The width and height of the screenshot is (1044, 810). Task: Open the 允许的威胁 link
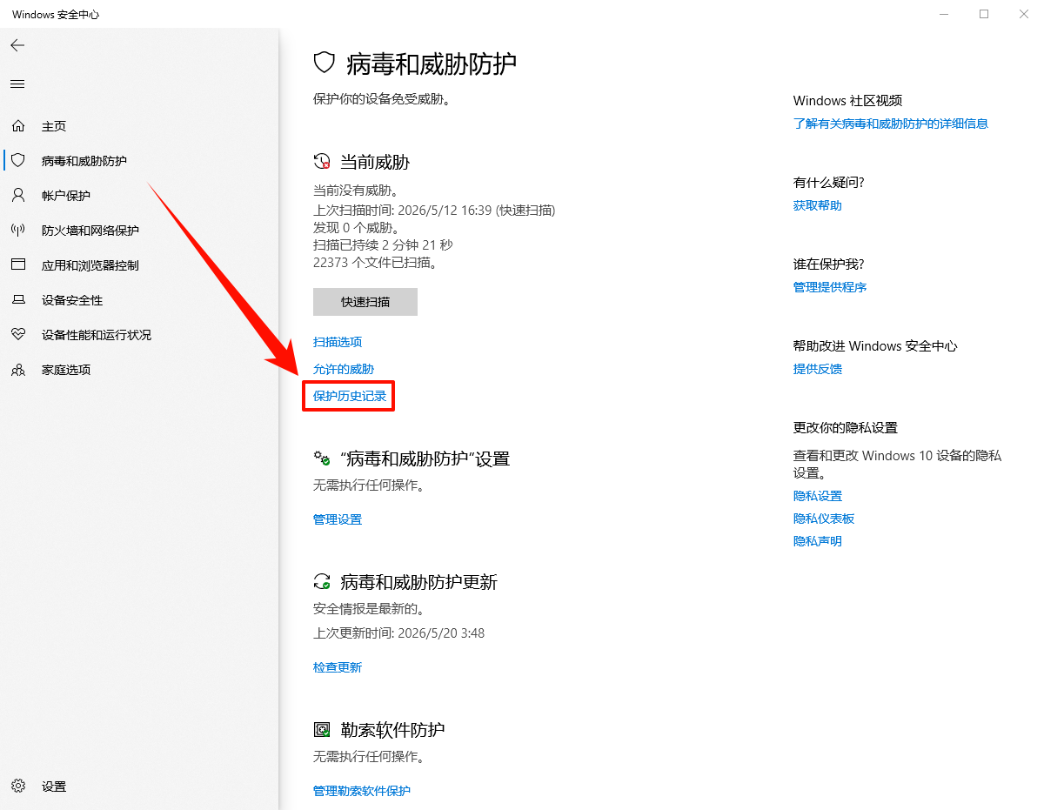point(344,369)
